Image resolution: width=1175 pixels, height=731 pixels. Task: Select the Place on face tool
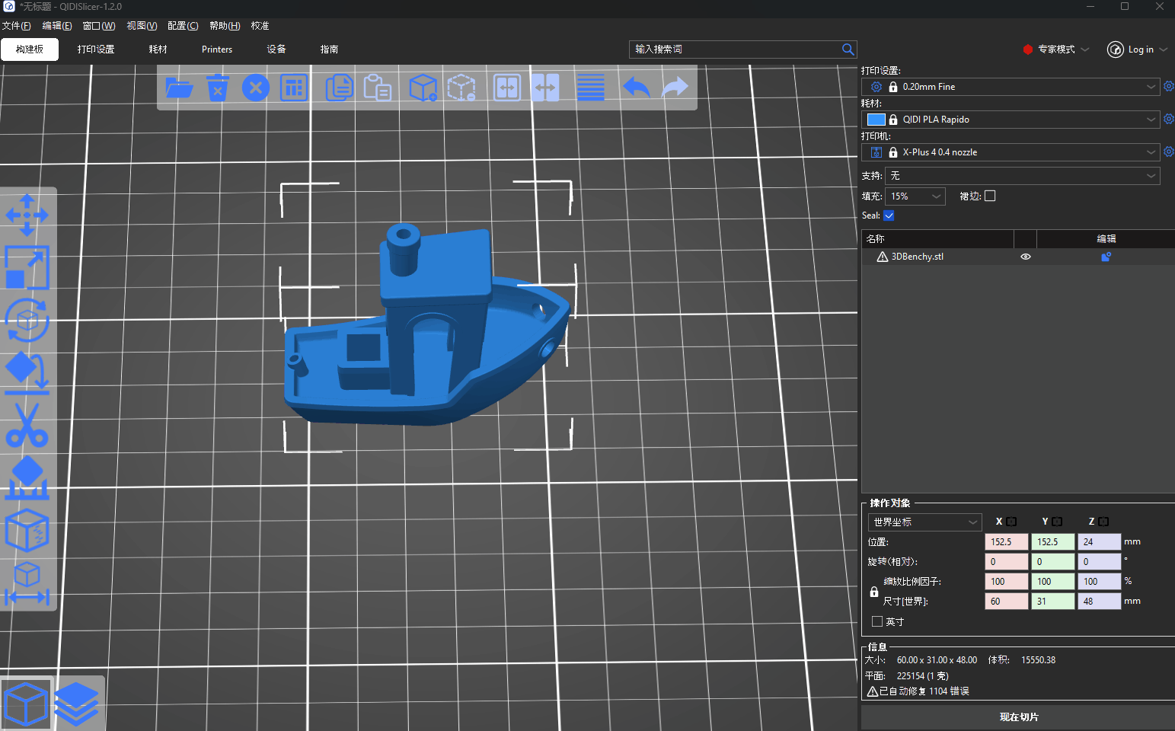click(27, 372)
